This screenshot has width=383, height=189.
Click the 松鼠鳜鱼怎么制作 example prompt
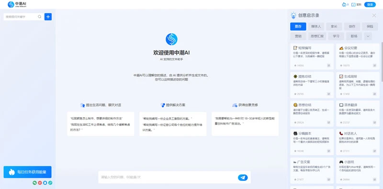[x=96, y=119]
